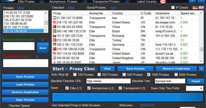The width and height of the screenshot is (206, 108).
Task: Click the Blacklisted Proxies text box
Action: coord(26,63)
